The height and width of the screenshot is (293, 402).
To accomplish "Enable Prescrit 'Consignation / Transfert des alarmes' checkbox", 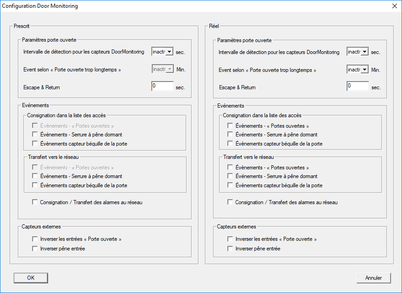I will click(35, 202).
